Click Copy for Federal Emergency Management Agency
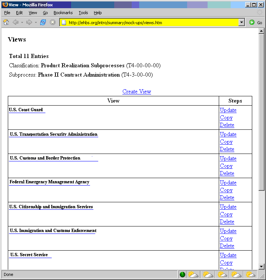The height and width of the screenshot is (280, 266). pos(226,190)
